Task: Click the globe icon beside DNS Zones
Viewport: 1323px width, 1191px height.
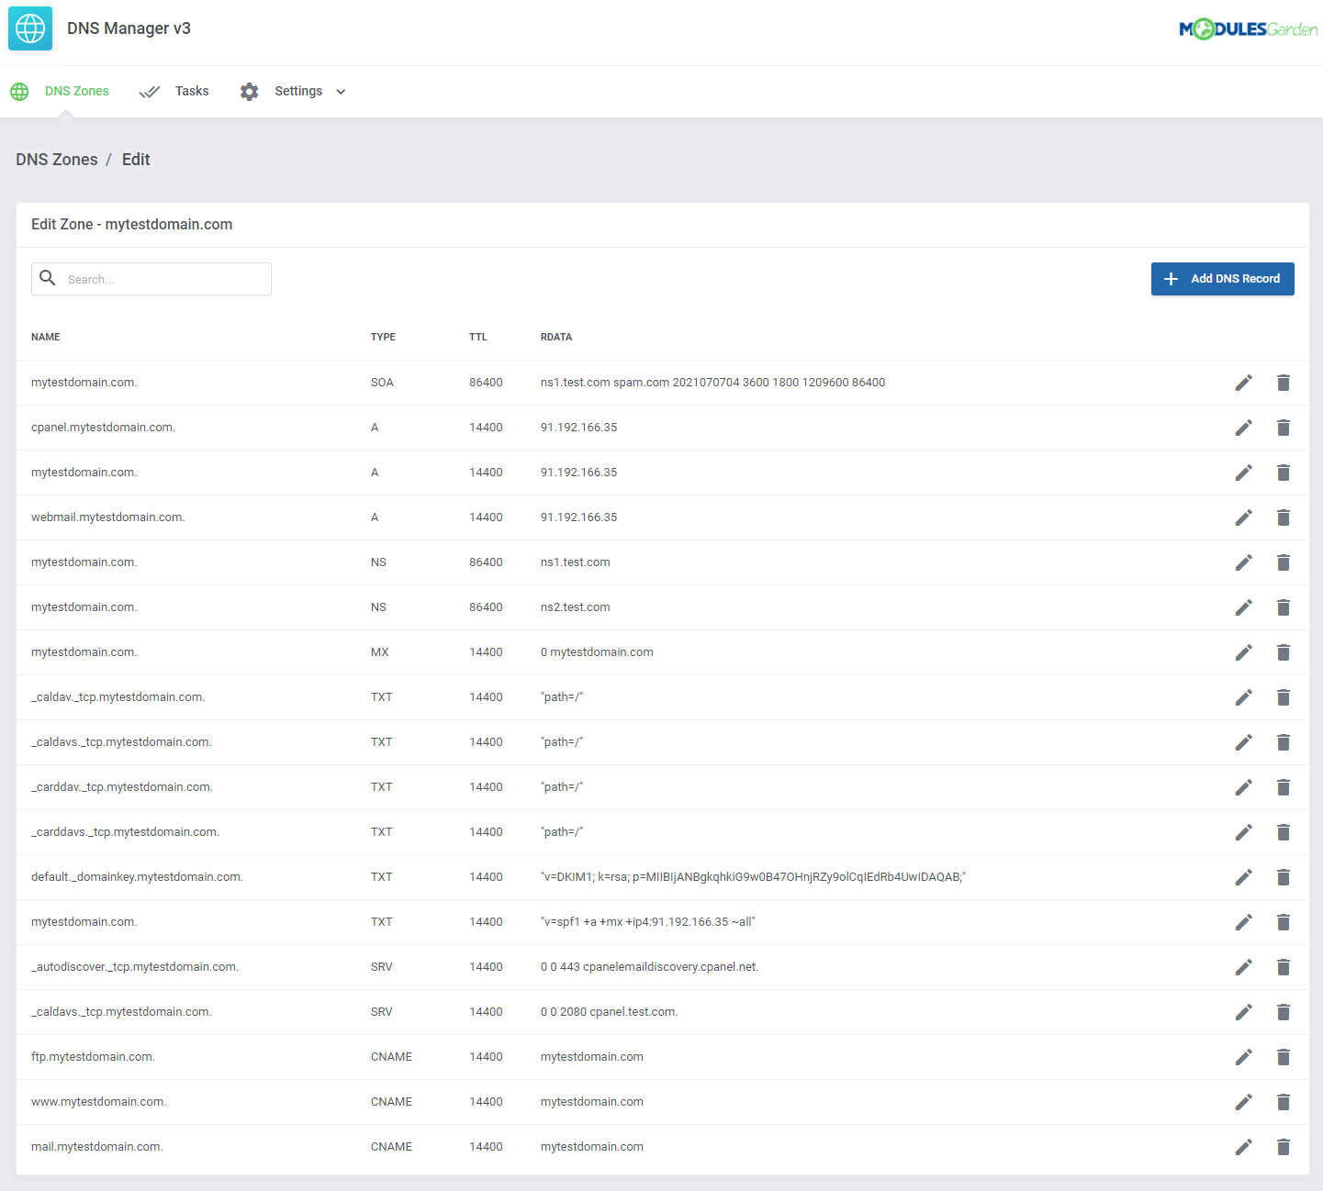Action: [x=19, y=91]
